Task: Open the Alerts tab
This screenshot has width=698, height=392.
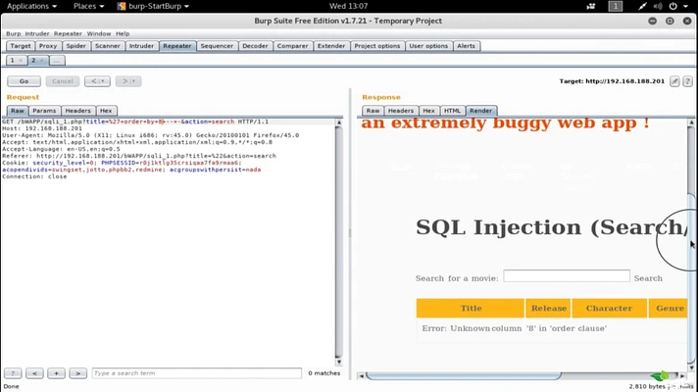Action: tap(466, 46)
